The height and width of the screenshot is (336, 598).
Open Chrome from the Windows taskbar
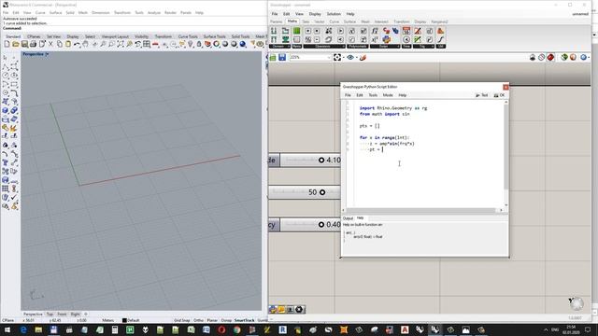[236, 329]
